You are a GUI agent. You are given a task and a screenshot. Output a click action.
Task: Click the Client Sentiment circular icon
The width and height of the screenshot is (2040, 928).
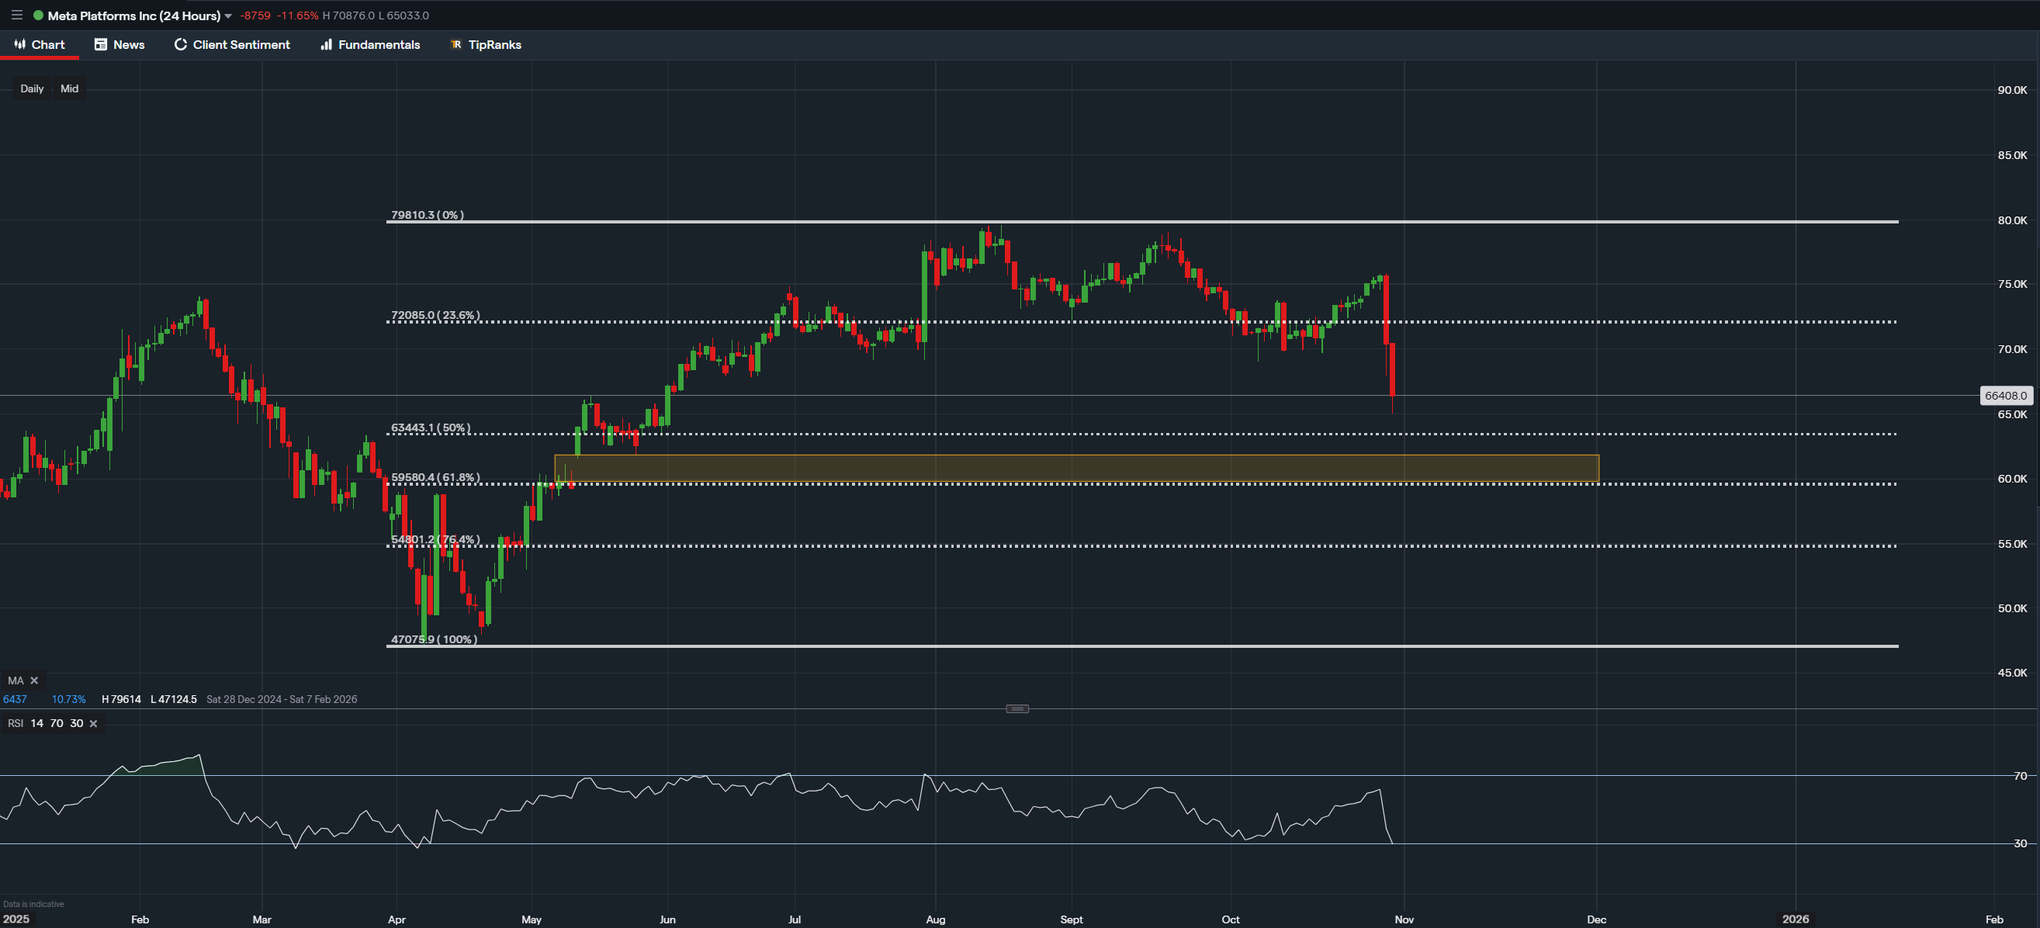pos(179,44)
